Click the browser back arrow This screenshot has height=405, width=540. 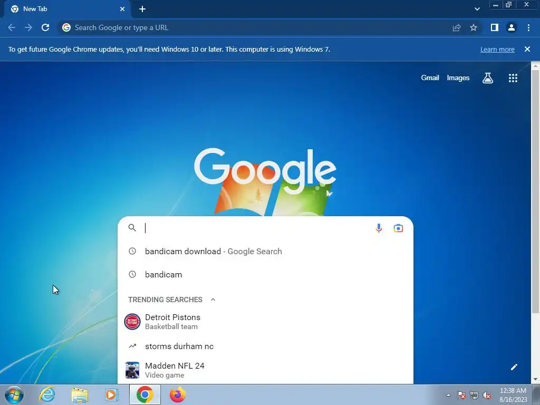click(12, 27)
